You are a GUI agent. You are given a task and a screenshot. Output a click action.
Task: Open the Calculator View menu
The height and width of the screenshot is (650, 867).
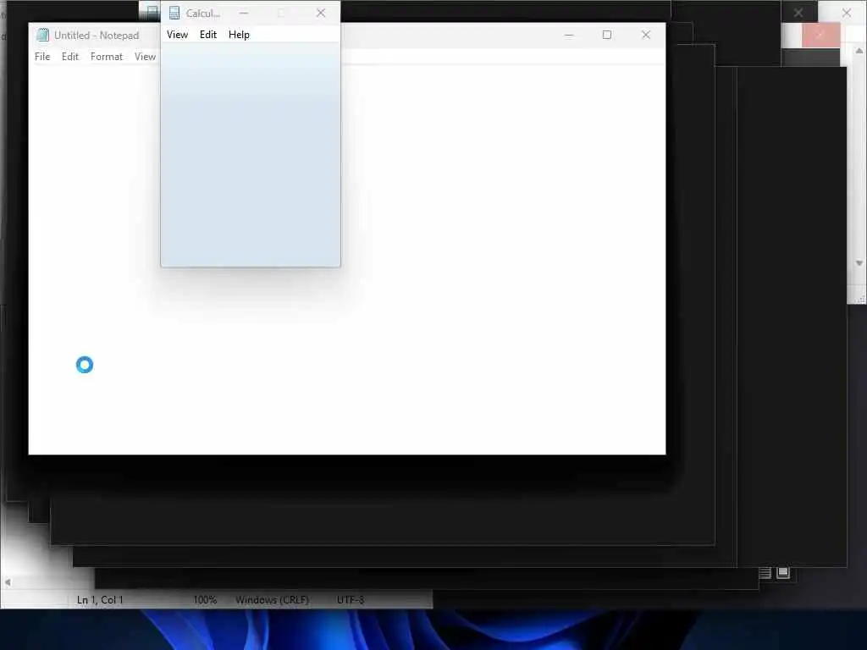point(177,34)
